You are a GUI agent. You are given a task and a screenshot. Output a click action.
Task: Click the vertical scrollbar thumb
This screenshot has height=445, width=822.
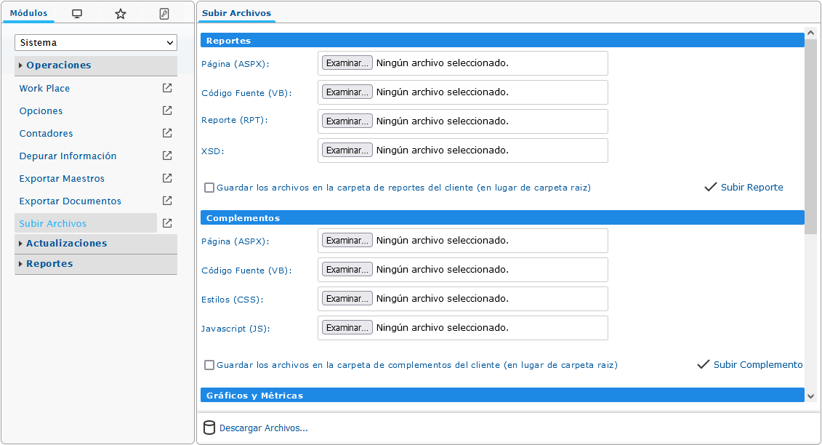tap(810, 137)
